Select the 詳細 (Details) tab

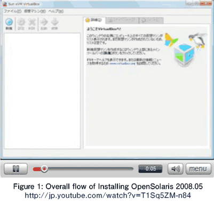(x=94, y=20)
